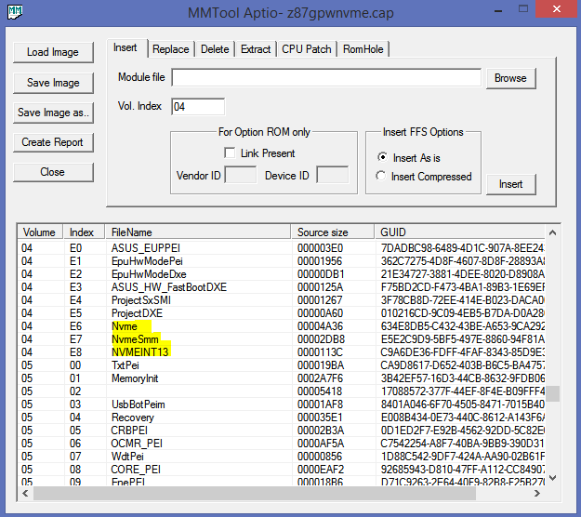Click the MMTool app icon in title bar
The width and height of the screenshot is (581, 517).
click(15, 12)
